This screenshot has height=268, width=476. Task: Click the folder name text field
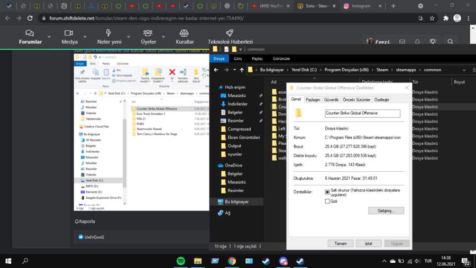362,113
